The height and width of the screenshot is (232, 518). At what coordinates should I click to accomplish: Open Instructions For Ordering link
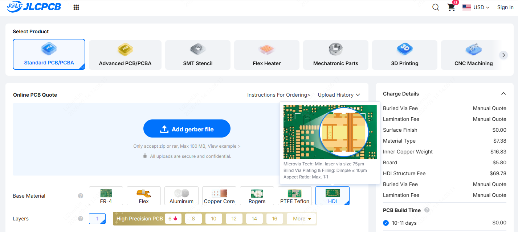click(x=279, y=95)
